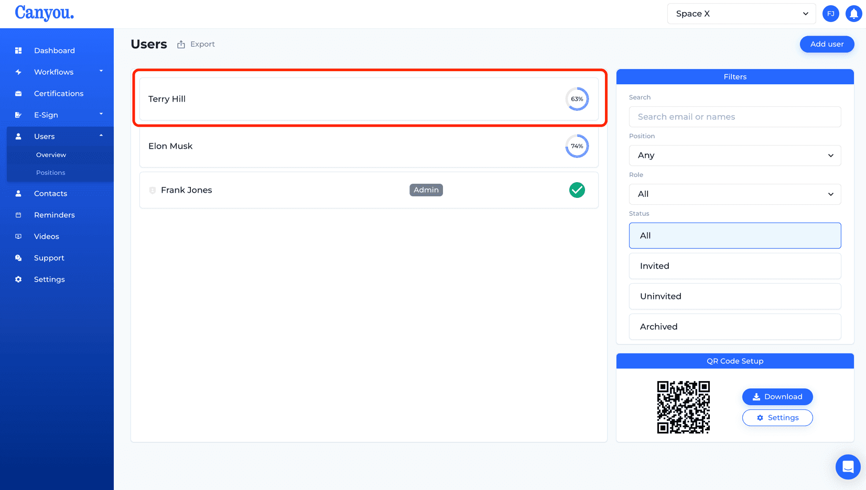Open Support in sidebar
The height and width of the screenshot is (490, 866).
click(49, 258)
